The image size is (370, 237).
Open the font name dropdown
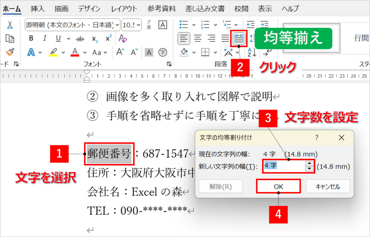tap(117, 25)
